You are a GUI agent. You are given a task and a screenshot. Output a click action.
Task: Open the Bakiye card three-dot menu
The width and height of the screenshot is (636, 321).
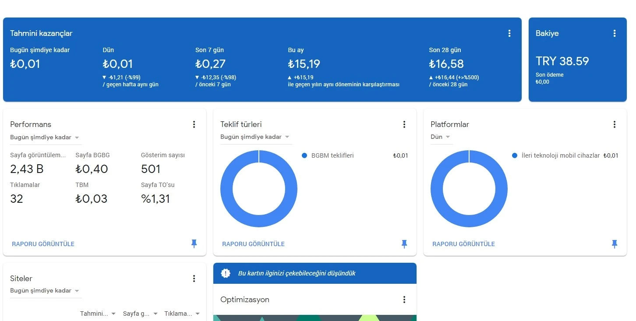[x=614, y=33]
